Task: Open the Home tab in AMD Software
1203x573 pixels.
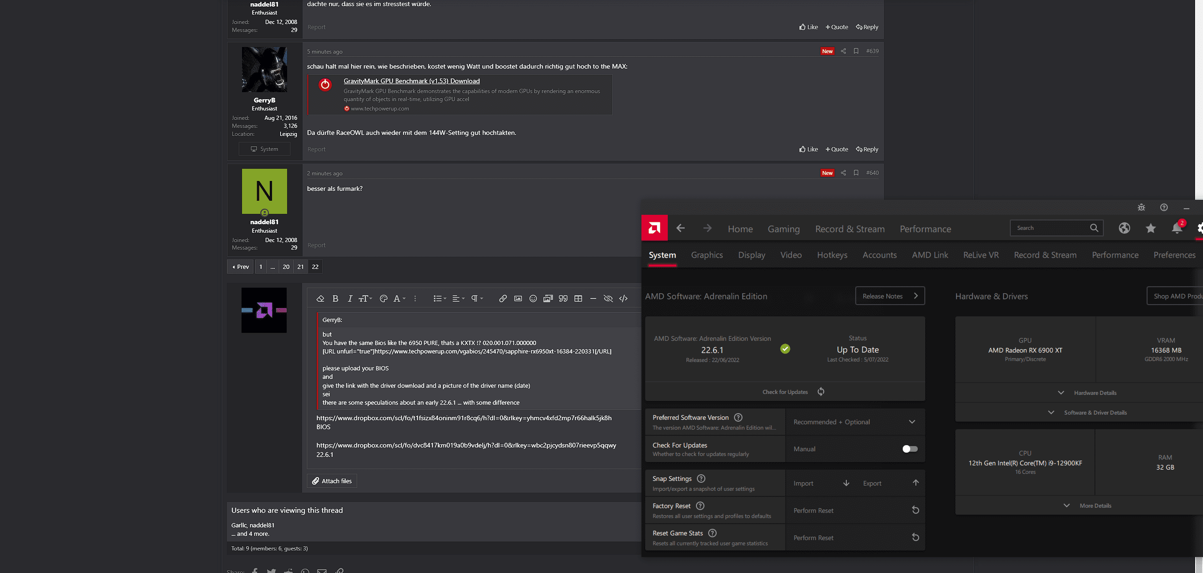Action: [740, 229]
